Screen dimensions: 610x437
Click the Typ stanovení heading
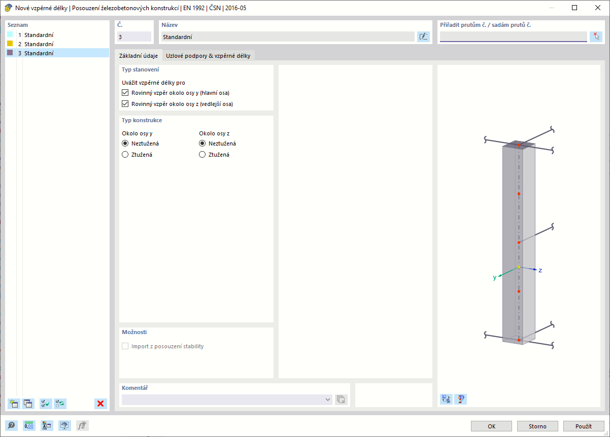pyautogui.click(x=141, y=69)
